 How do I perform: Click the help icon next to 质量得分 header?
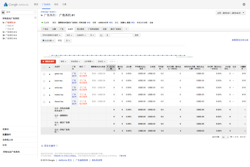point(245,69)
